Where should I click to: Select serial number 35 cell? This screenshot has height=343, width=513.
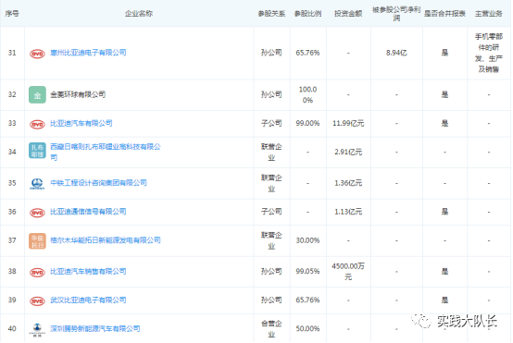(12, 183)
